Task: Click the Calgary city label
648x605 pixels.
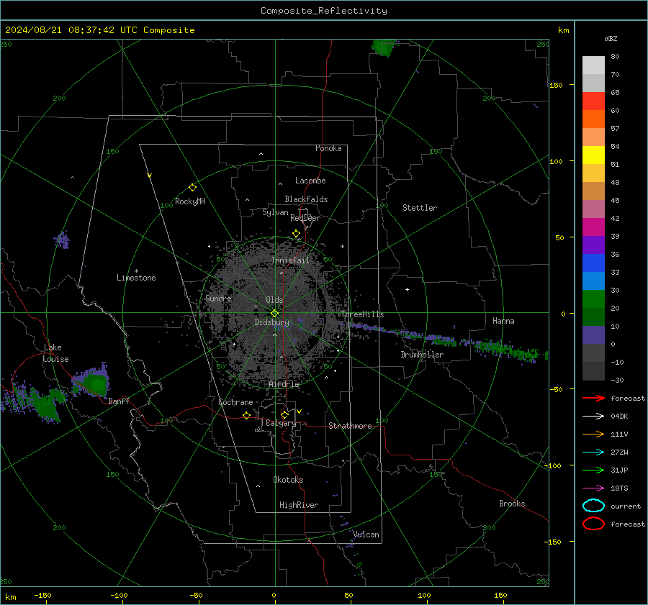Action: (281, 423)
